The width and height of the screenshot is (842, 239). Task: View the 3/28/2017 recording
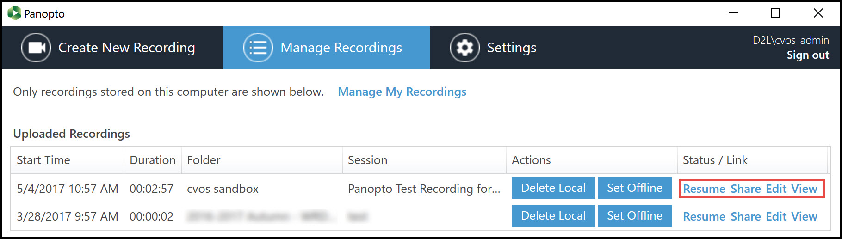[x=804, y=217]
